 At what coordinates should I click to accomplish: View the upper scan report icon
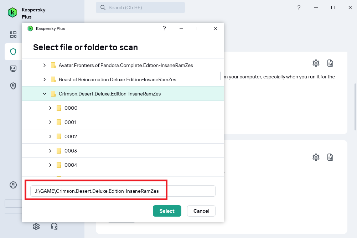pyautogui.click(x=330, y=63)
